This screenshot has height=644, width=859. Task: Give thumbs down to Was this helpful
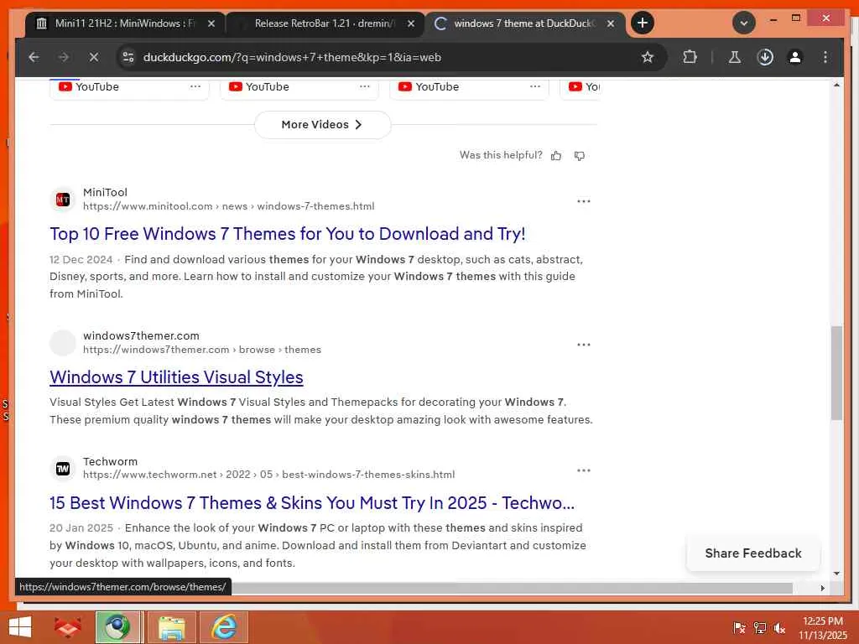[580, 156]
